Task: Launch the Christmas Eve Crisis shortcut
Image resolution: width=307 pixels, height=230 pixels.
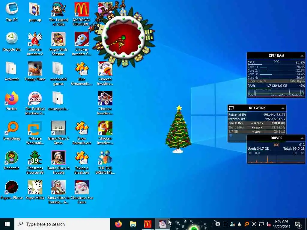Action: click(x=82, y=192)
